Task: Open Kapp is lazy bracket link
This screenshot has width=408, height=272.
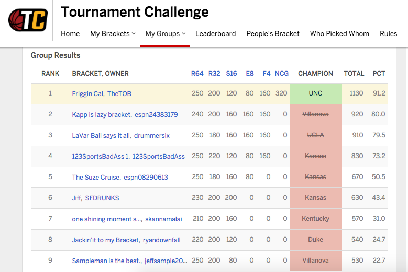Action: 101,114
